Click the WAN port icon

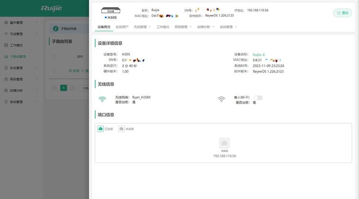(224, 143)
